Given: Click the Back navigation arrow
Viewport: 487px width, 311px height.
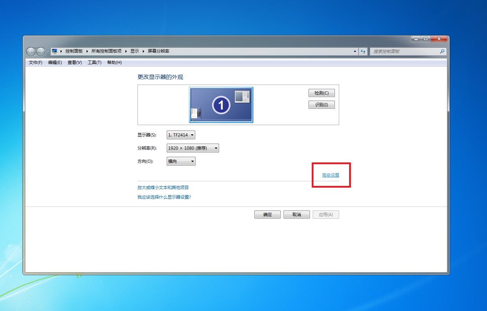Looking at the screenshot, I should (x=31, y=52).
